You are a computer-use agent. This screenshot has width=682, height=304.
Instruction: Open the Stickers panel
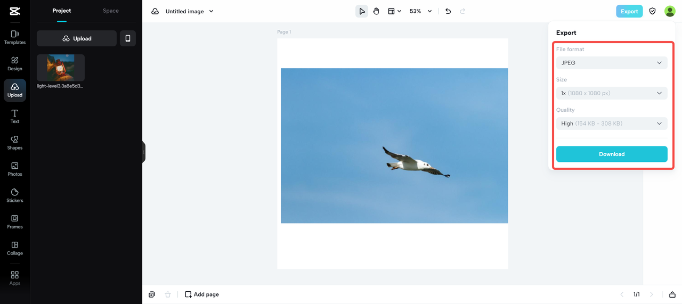click(15, 195)
